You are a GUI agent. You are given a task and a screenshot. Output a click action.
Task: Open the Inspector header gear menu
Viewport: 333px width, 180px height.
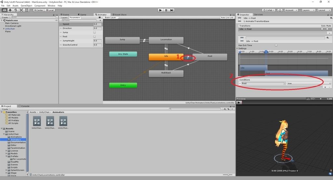coord(331,18)
